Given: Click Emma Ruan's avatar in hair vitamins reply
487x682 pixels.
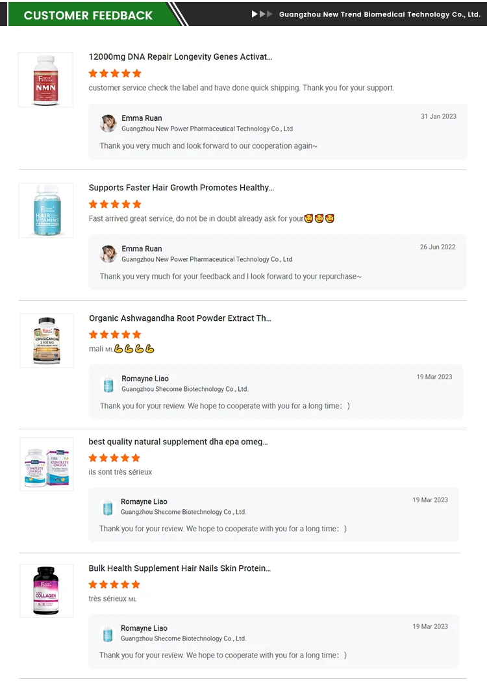Looking at the screenshot, I should tap(108, 253).
